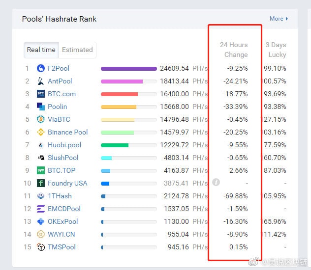Screen dimensions: 311x270
Task: Open the BTC.TOP link
Action: click(x=62, y=170)
